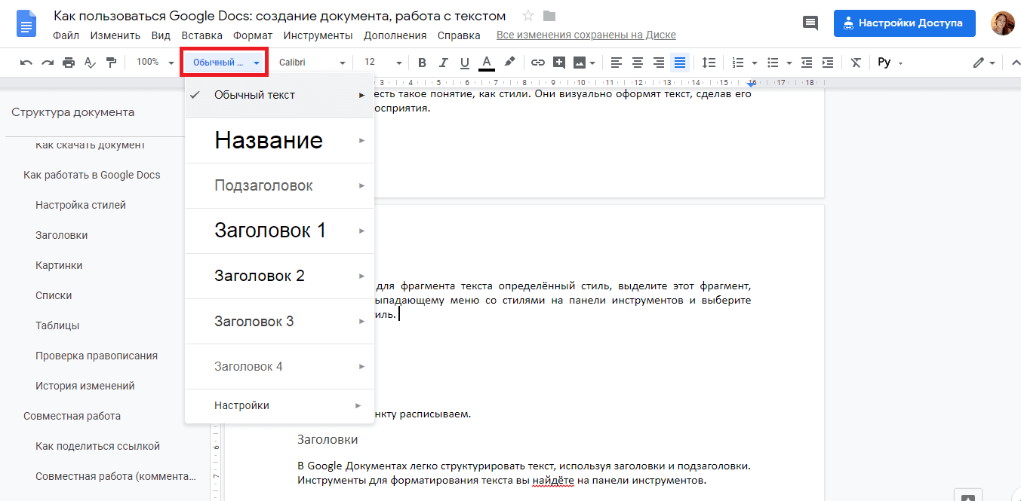Insert a comment via the toolbar icon
Screen dimensions: 1021x501
click(x=559, y=63)
